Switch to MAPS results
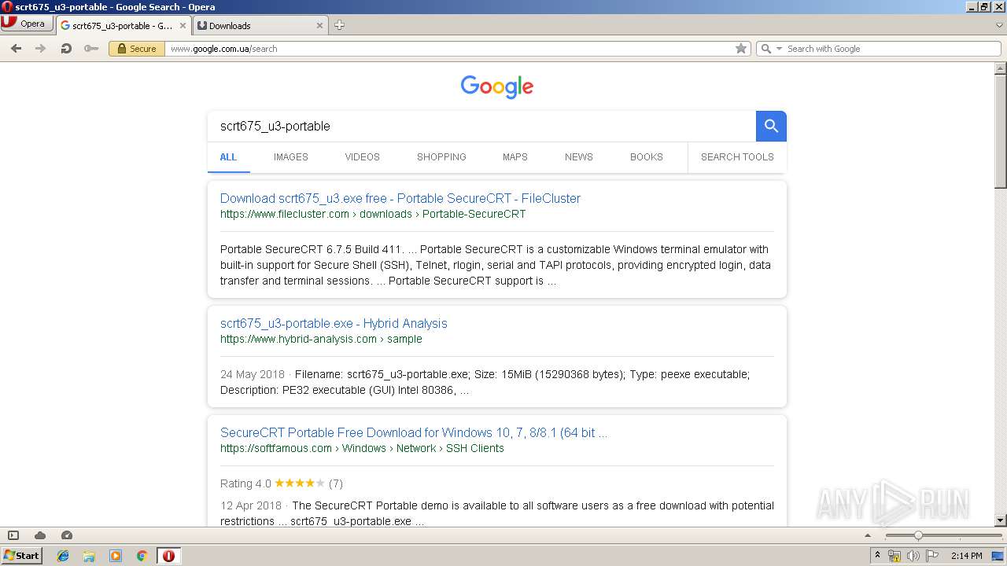1007x566 pixels. 515,157
